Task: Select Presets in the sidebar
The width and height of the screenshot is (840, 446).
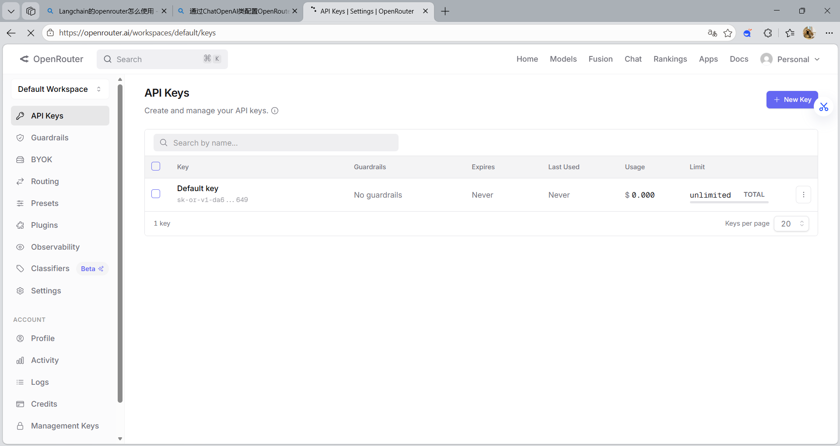Action: (60, 203)
